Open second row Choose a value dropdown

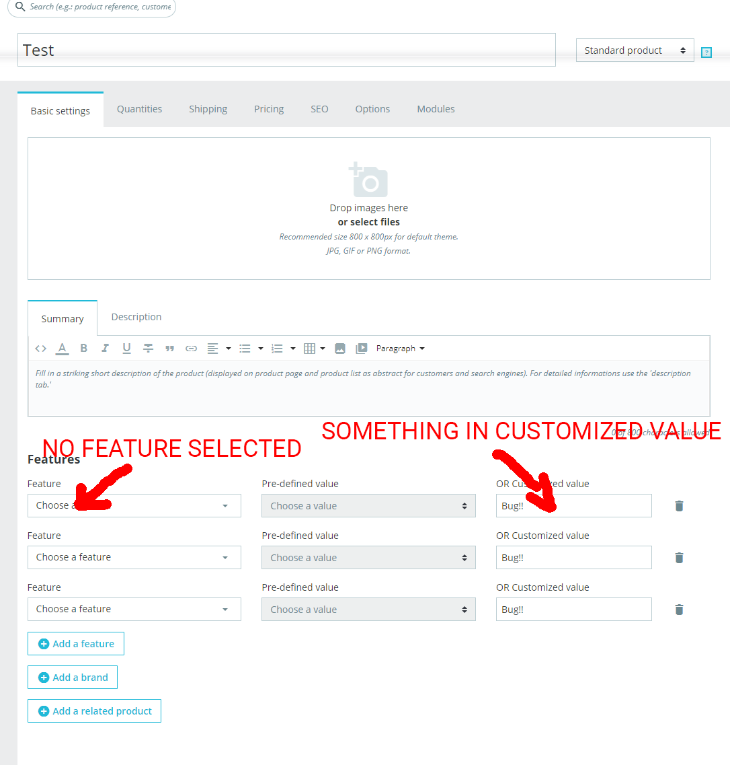368,557
